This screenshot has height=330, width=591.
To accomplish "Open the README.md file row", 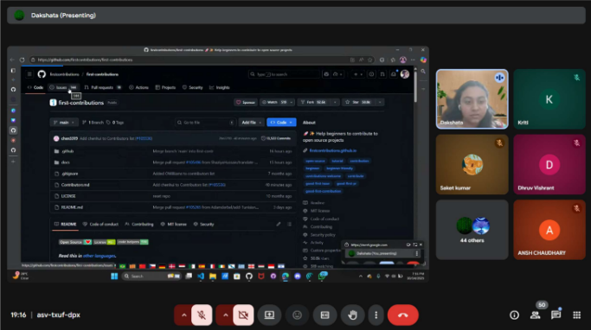I will pos(173,207).
